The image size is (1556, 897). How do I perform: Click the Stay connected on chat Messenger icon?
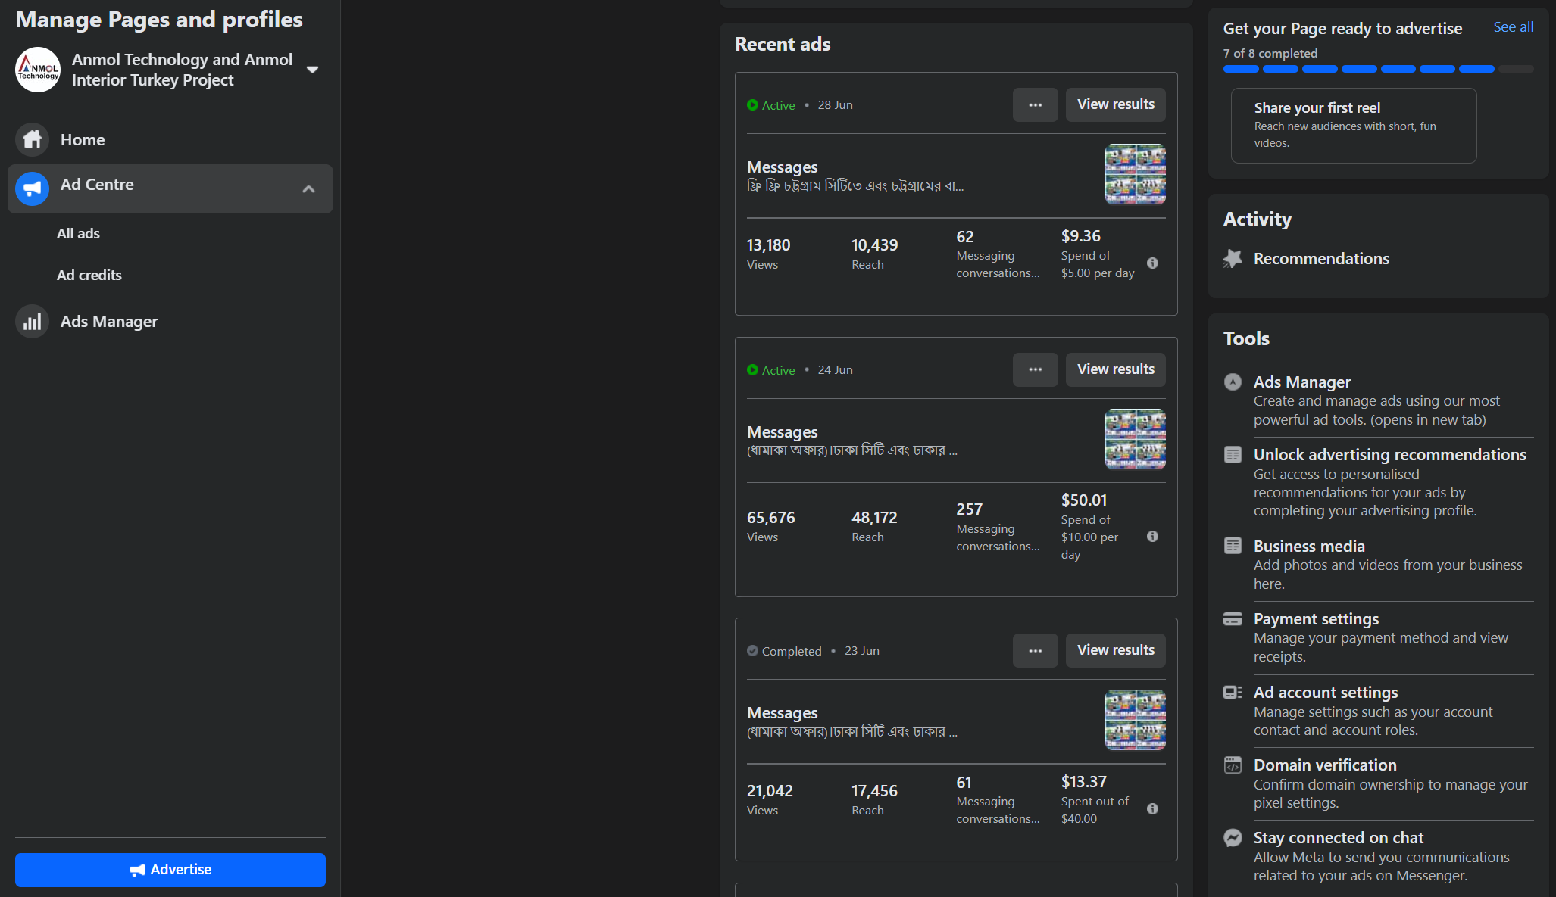[x=1233, y=838]
